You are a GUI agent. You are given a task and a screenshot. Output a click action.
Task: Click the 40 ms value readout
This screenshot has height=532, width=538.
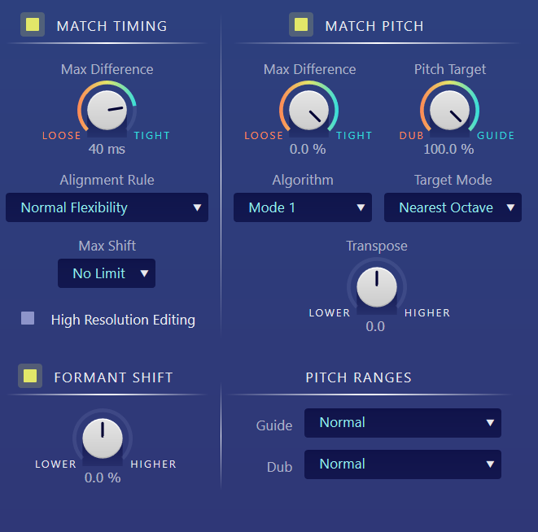coord(107,149)
